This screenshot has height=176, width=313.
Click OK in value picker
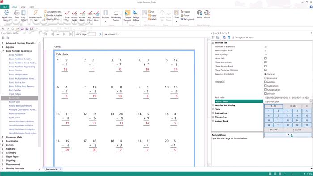click(288, 134)
